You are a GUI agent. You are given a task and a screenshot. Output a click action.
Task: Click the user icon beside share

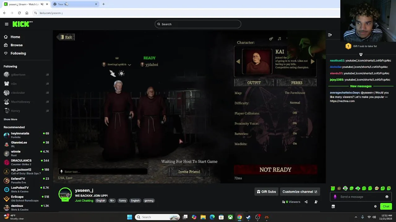click(x=316, y=202)
